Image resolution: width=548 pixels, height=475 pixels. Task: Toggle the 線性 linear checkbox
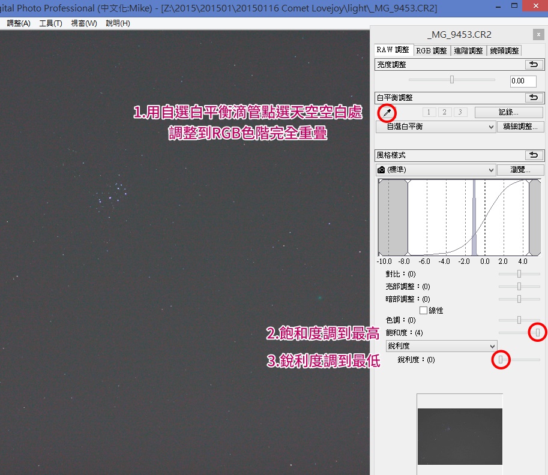tap(424, 311)
